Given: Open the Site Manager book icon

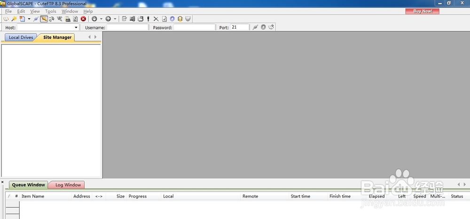Looking at the screenshot, I should pos(6,19).
